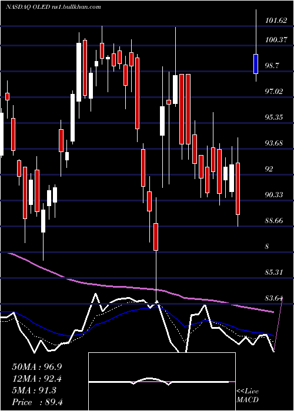The width and height of the screenshot is (294, 411).
Task: Click the 93.68 price axis label
Action: coord(274,143)
